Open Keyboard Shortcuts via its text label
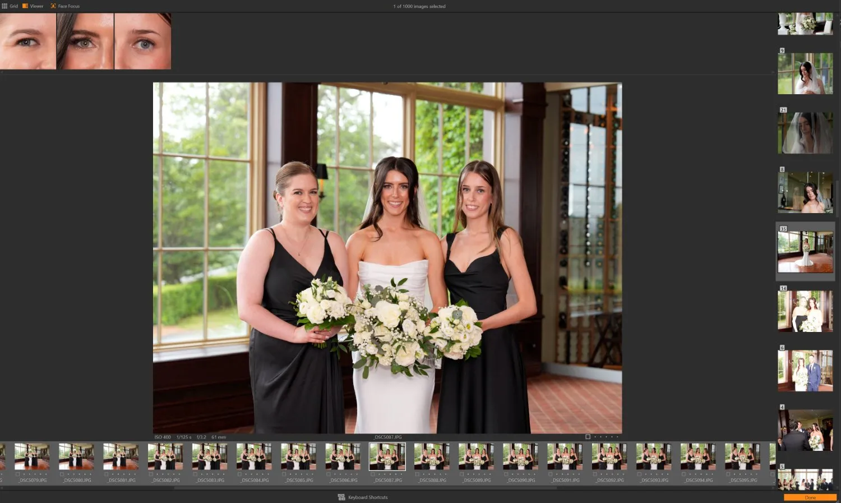Screen dimensions: 841x503 [368, 497]
